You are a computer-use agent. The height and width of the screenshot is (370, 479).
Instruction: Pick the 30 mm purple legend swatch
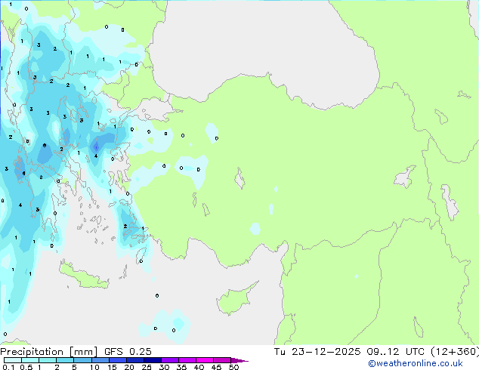(x=170, y=361)
